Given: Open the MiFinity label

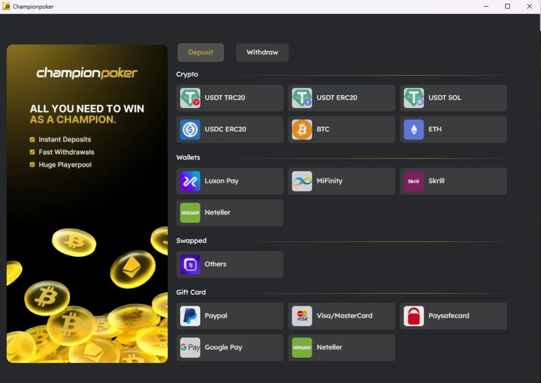Looking at the screenshot, I should point(330,181).
